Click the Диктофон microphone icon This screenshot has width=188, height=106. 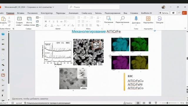tap(136, 19)
